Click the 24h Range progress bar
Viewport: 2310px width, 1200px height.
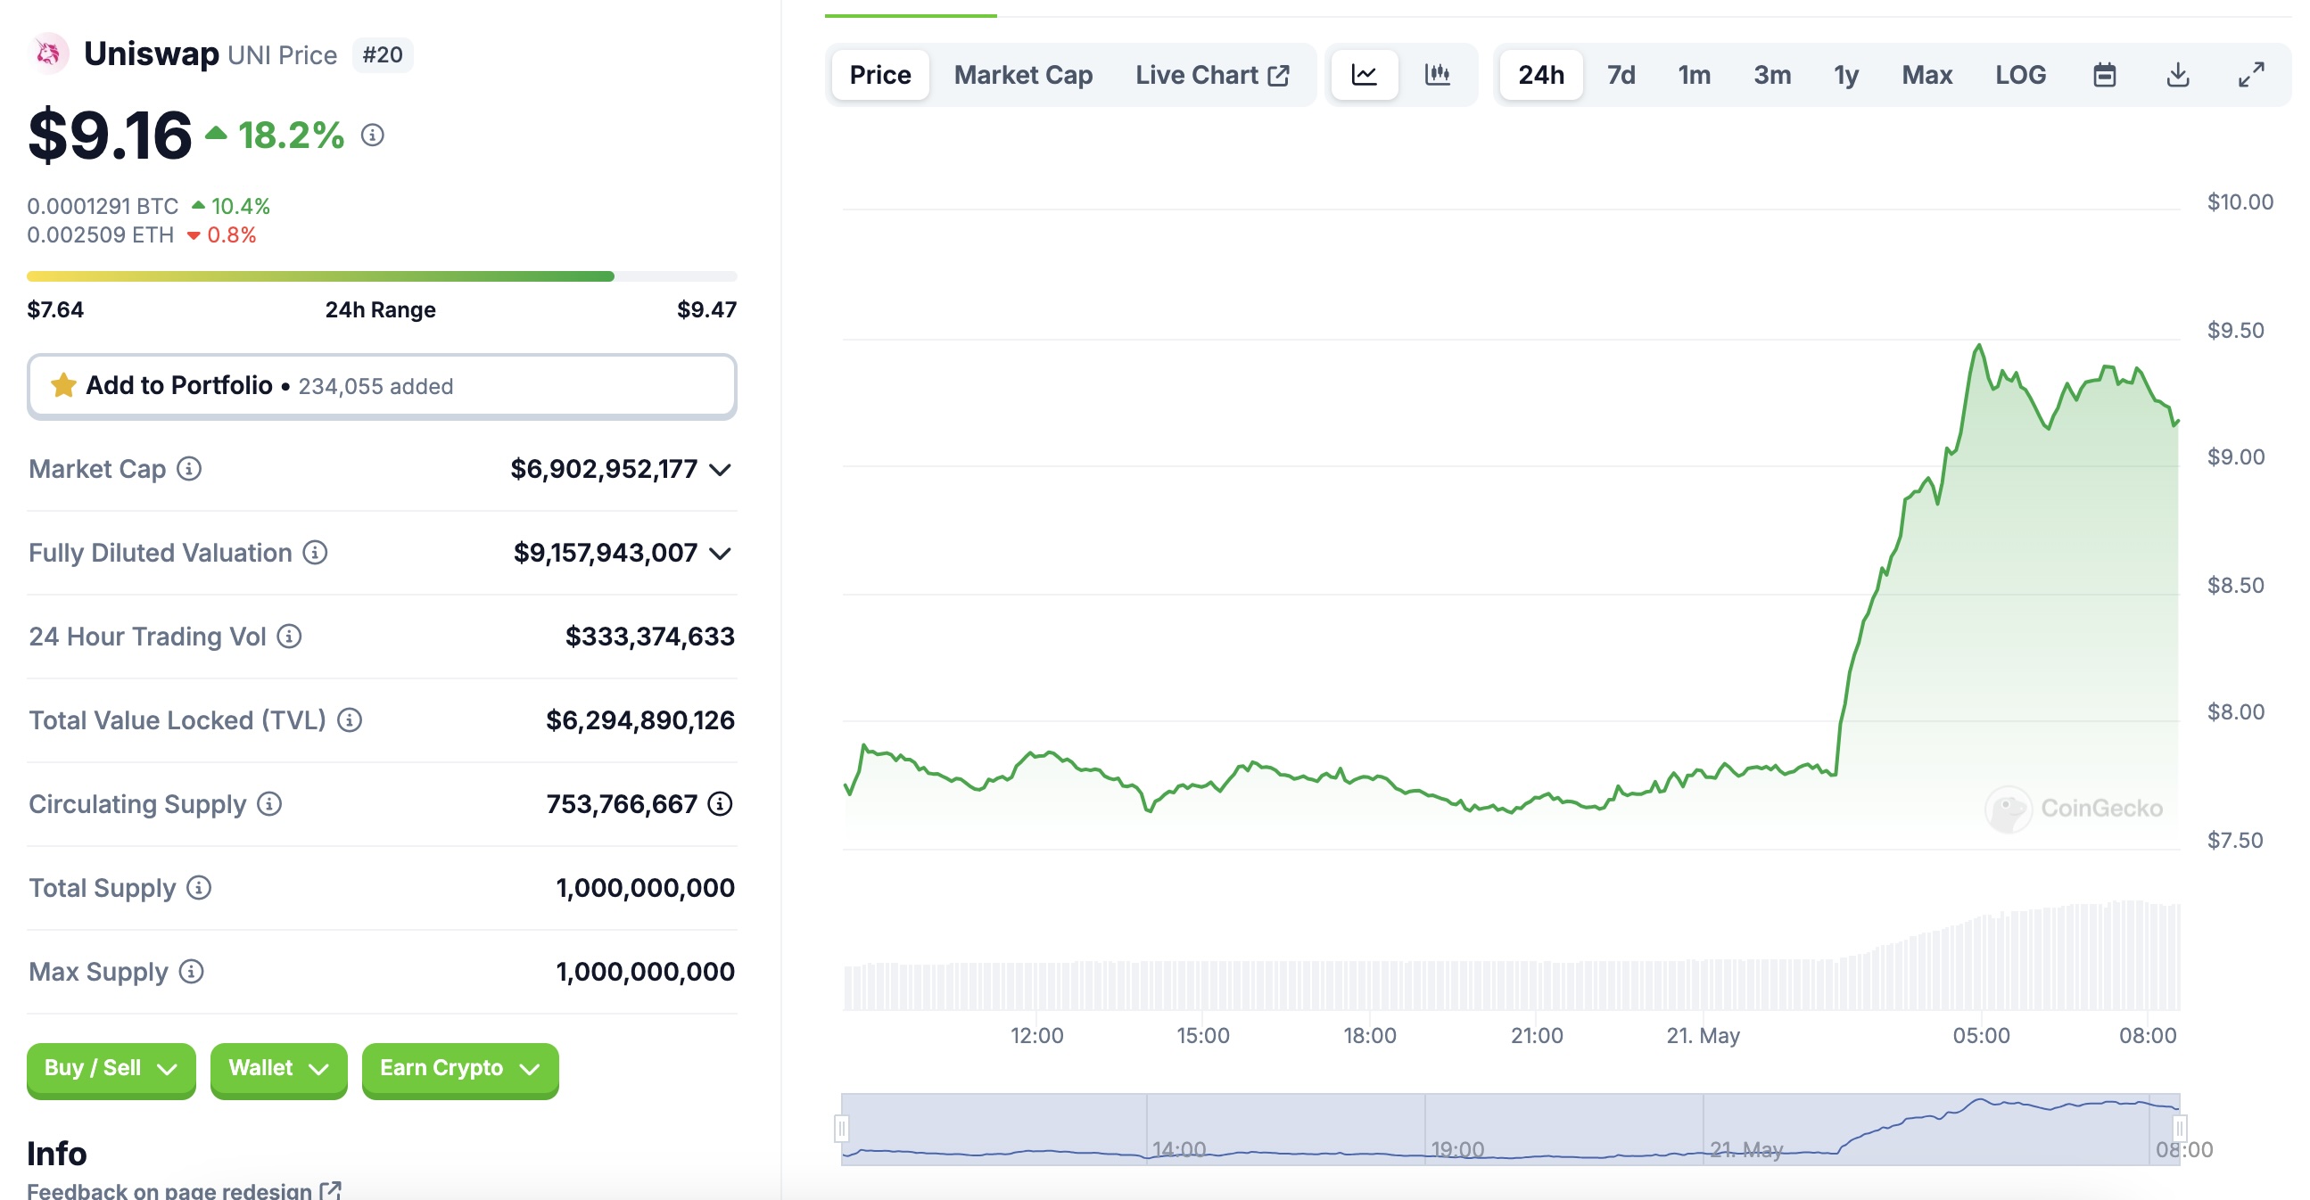(382, 276)
